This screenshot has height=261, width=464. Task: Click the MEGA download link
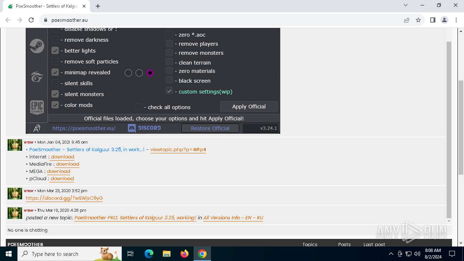click(58, 171)
